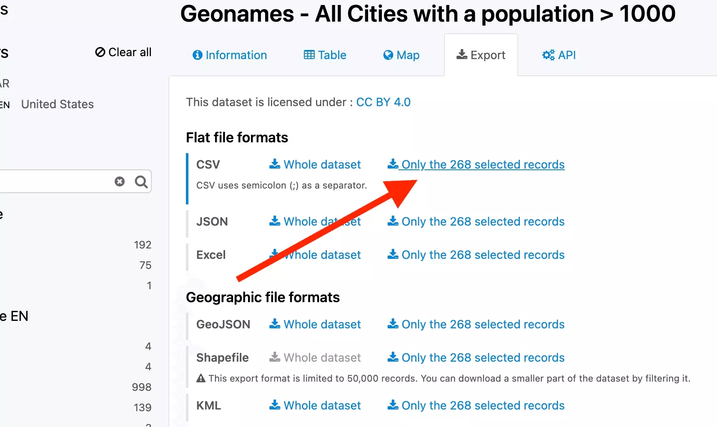Click the download icon for JSON selected records
Image resolution: width=717 pixels, height=427 pixels.
tap(393, 221)
